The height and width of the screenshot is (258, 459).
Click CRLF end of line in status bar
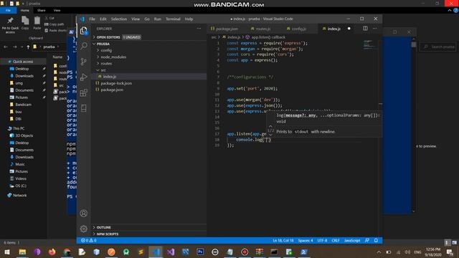click(336, 241)
